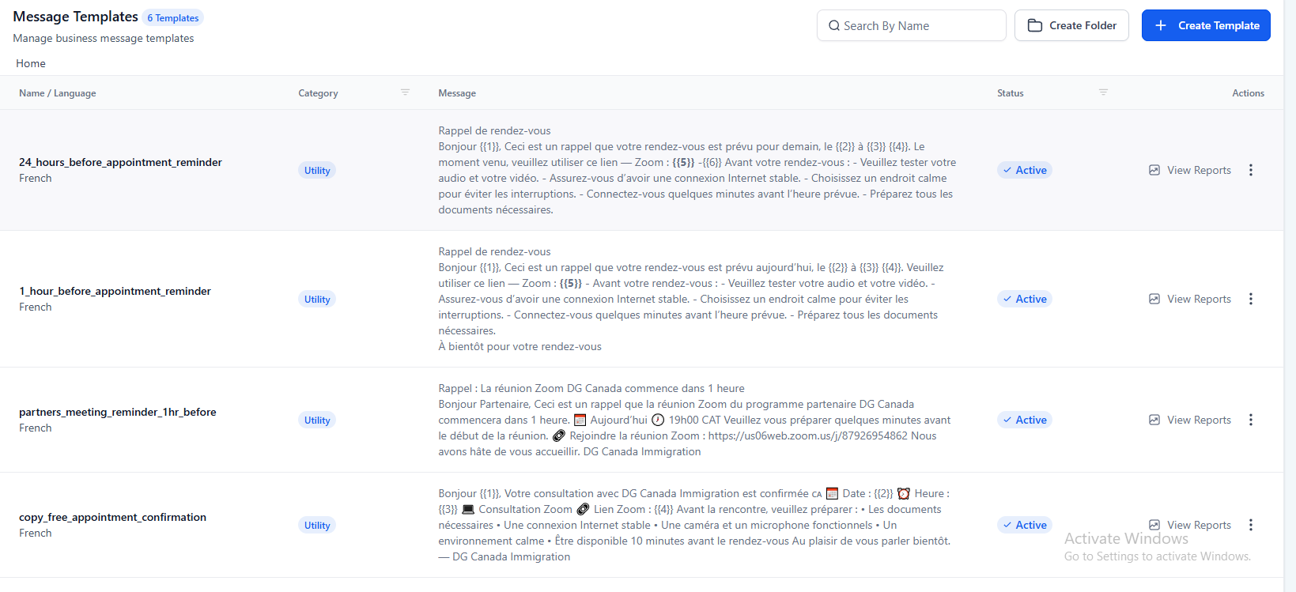Click Utility tag of copy_free_appointment_confirmation
1296x592 pixels.
[x=317, y=525]
